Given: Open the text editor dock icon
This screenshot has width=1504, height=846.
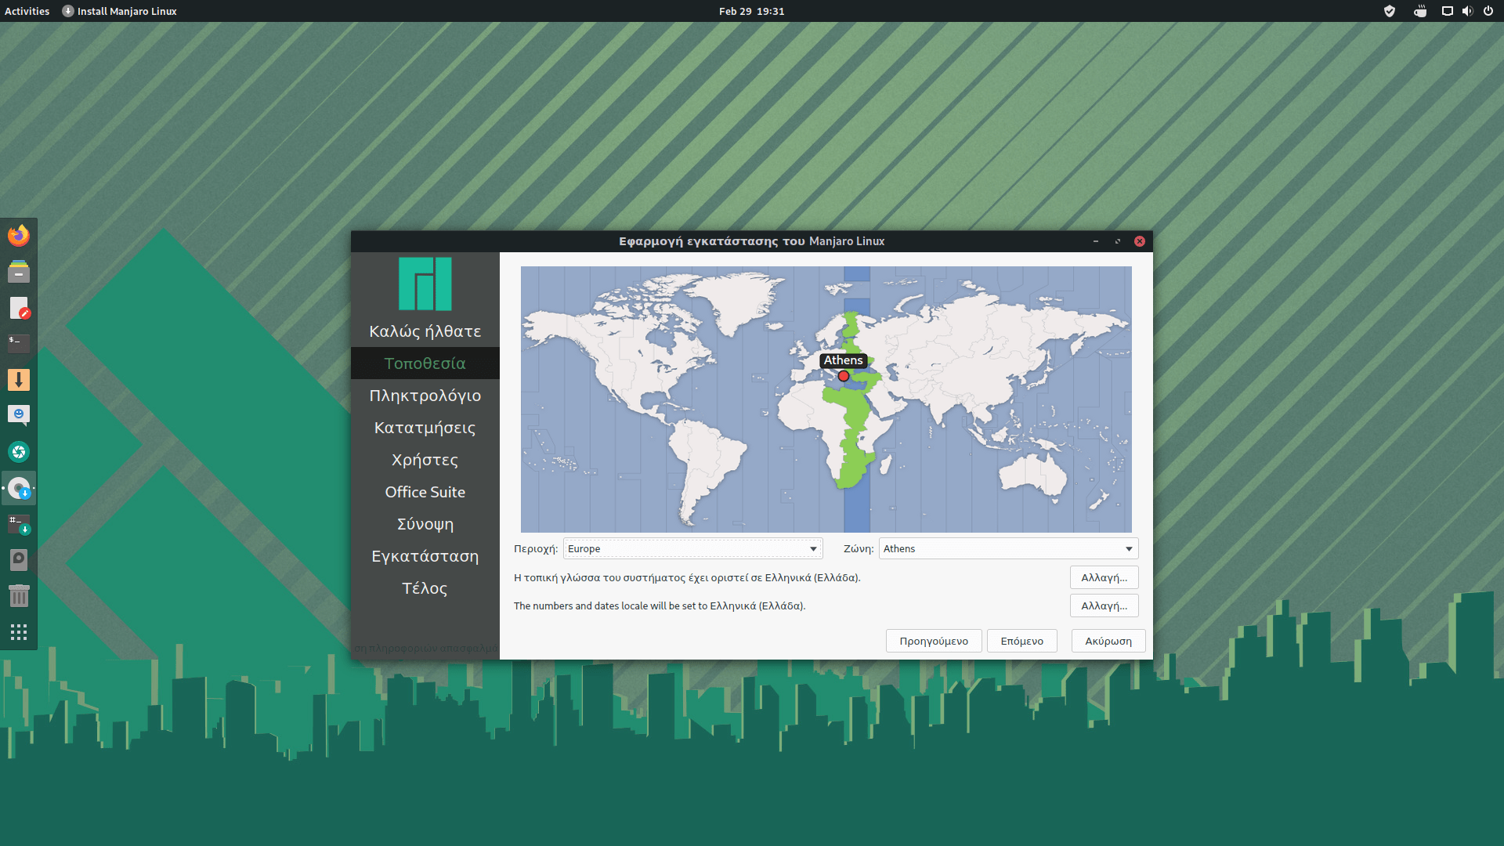Looking at the screenshot, I should pos(19,308).
